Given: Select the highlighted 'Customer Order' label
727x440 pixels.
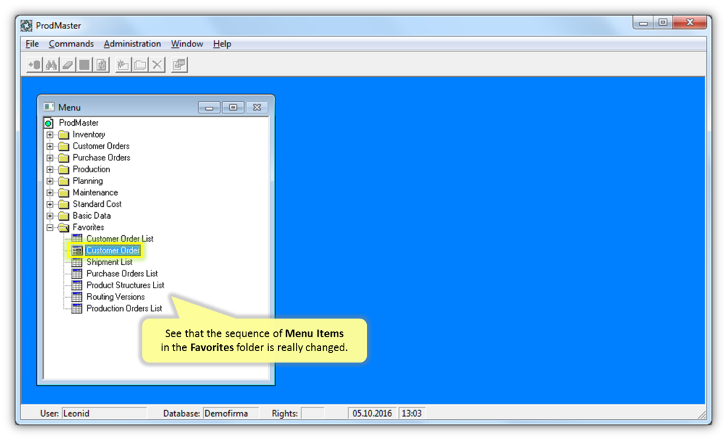Looking at the screenshot, I should click(x=113, y=250).
